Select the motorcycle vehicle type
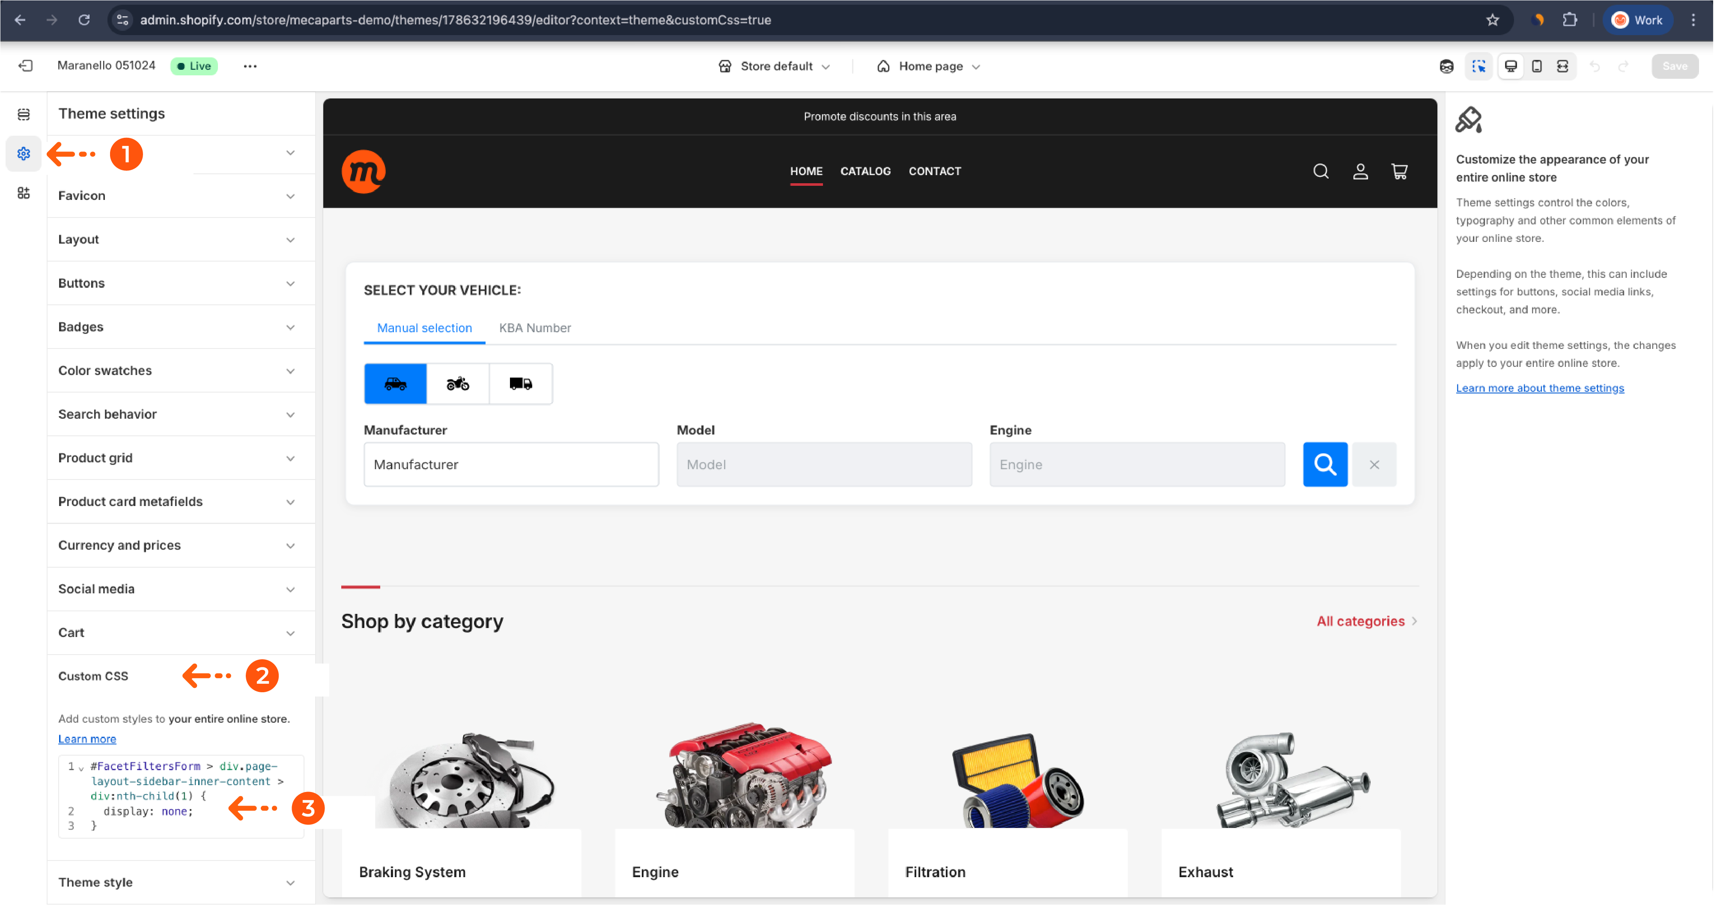The image size is (1714, 905). (458, 384)
